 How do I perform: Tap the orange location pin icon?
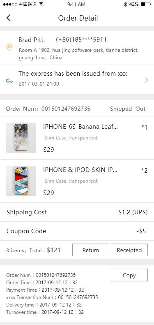click(9, 47)
